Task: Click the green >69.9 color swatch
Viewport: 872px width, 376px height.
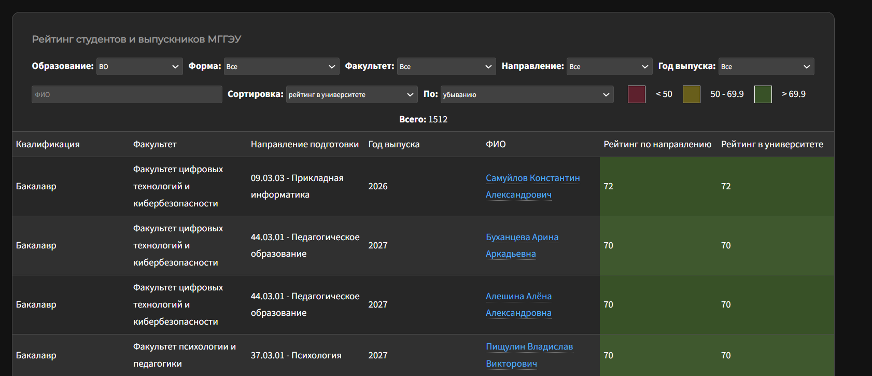Action: pos(763,94)
